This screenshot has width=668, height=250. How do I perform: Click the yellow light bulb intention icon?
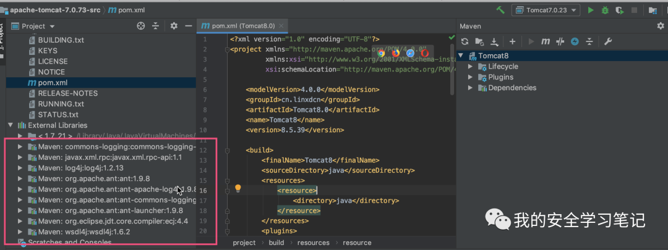tap(238, 189)
